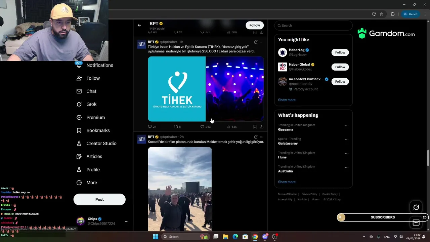Open Bookmarks from the sidebar

click(93, 130)
